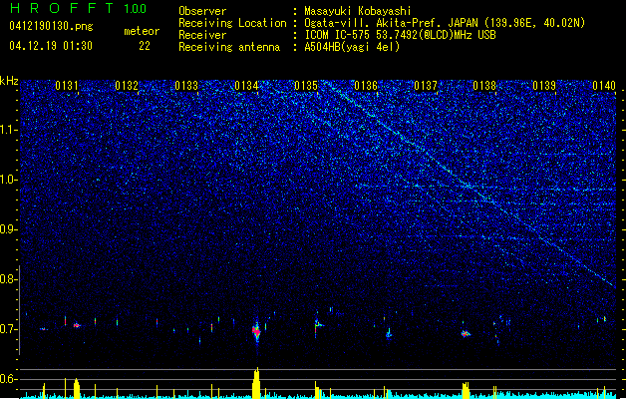Click time marker 0140
627x399 pixels.
click(x=604, y=86)
